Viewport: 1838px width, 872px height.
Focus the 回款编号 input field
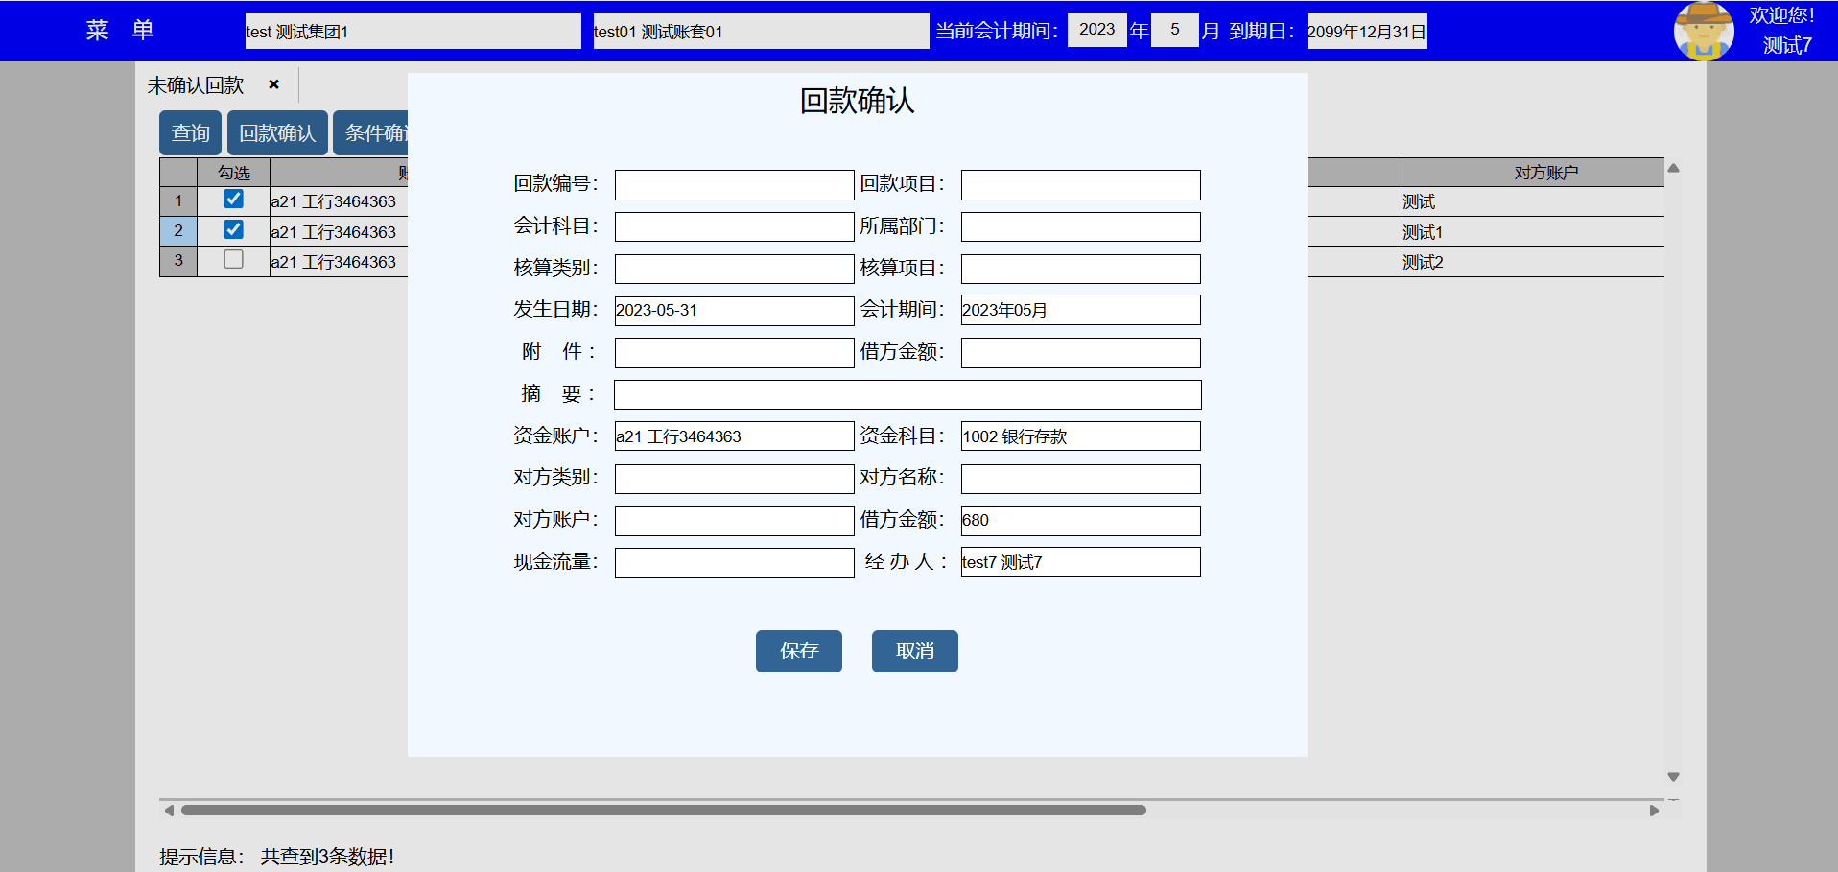pos(734,185)
